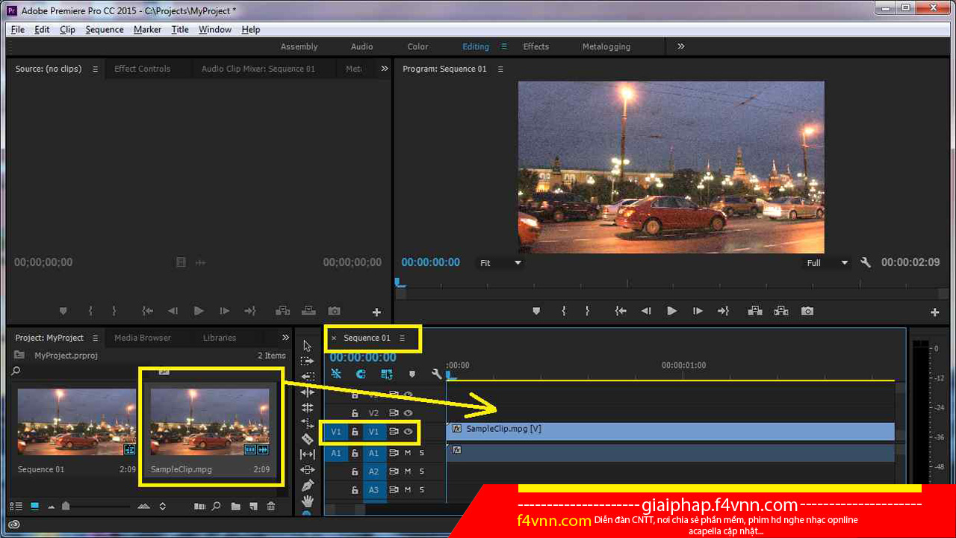The height and width of the screenshot is (538, 956).
Task: Open timeline display settings wrench
Action: [437, 374]
